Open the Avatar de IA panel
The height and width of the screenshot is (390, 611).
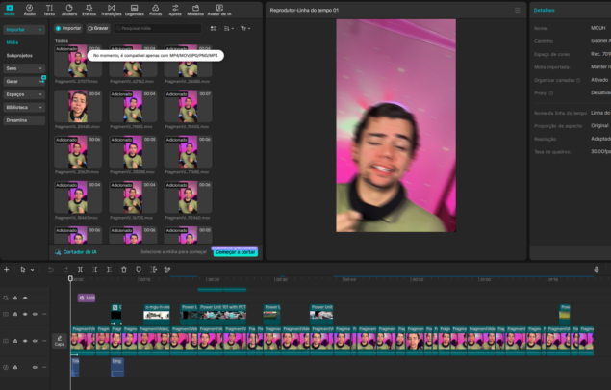(219, 11)
